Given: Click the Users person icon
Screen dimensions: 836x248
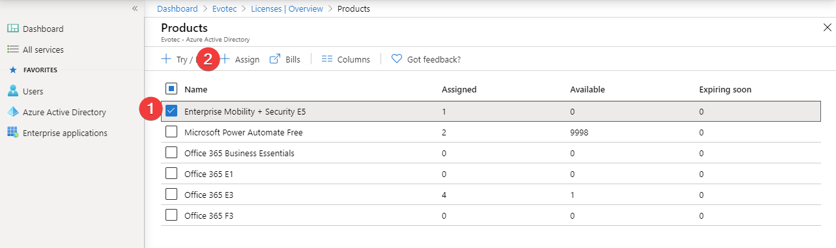Looking at the screenshot, I should tap(12, 91).
